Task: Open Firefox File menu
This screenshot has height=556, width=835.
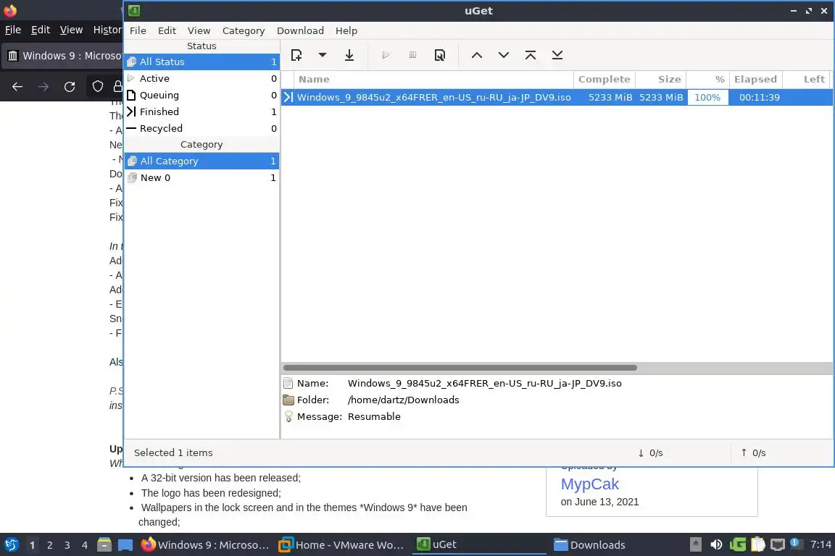Action: pos(13,30)
